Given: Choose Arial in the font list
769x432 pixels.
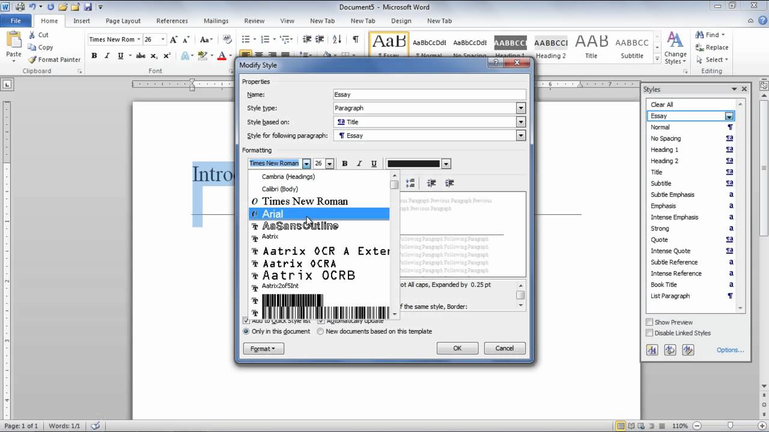Looking at the screenshot, I should (x=319, y=214).
